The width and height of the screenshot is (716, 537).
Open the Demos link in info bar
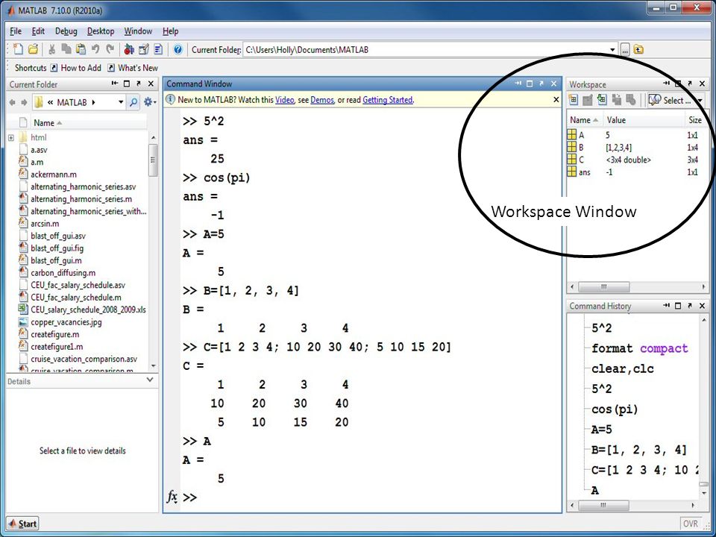[322, 99]
